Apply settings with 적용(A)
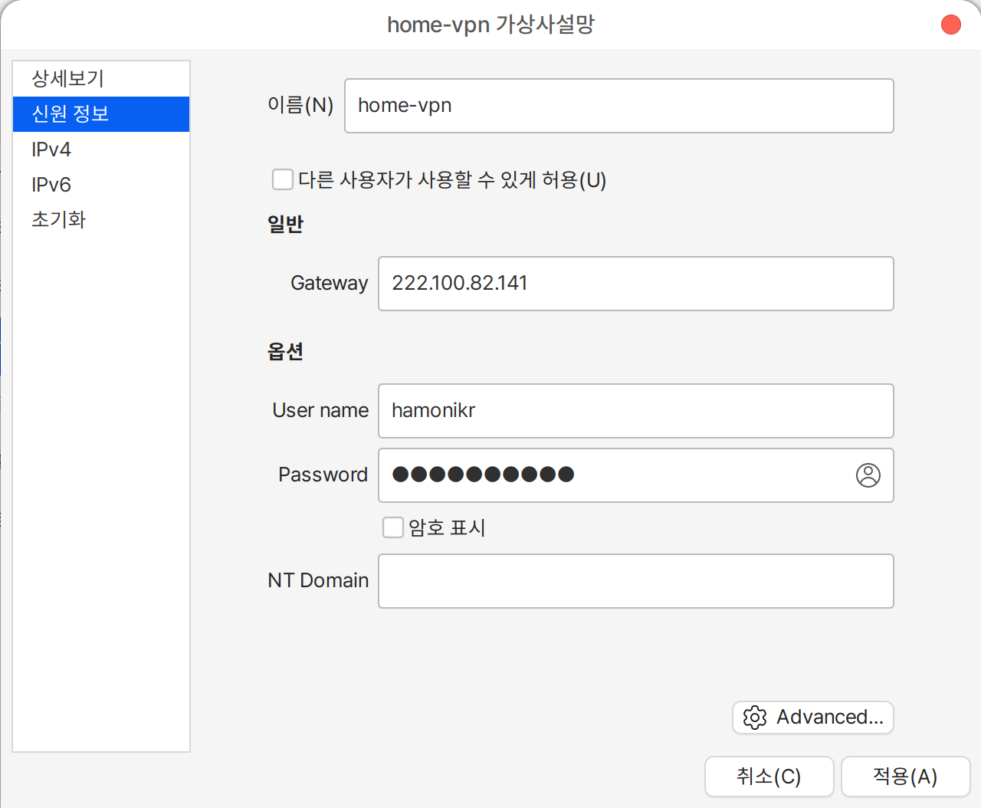Screen dimensions: 981x808 click(905, 777)
